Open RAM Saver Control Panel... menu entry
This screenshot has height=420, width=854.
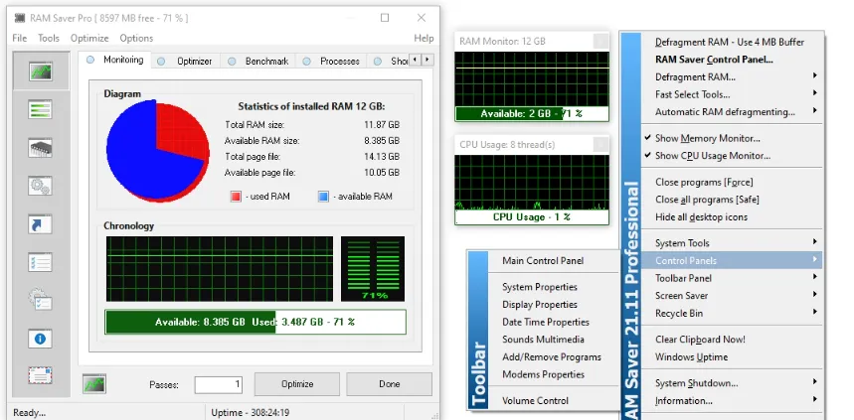coord(732,60)
